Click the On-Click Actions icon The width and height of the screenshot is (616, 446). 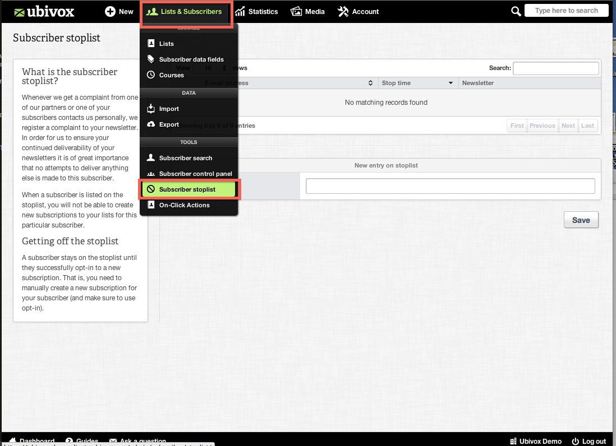click(x=151, y=205)
